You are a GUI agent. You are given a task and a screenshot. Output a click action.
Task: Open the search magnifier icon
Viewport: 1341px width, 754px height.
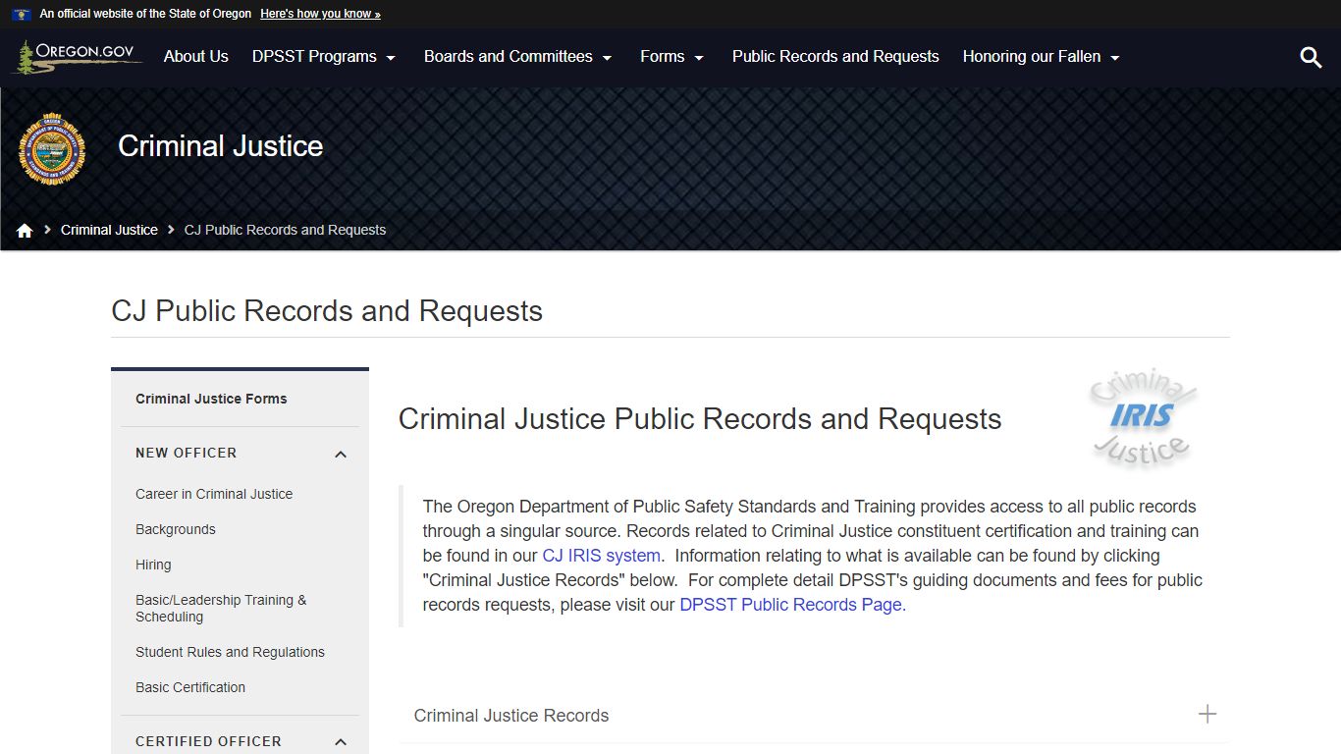[x=1311, y=57]
